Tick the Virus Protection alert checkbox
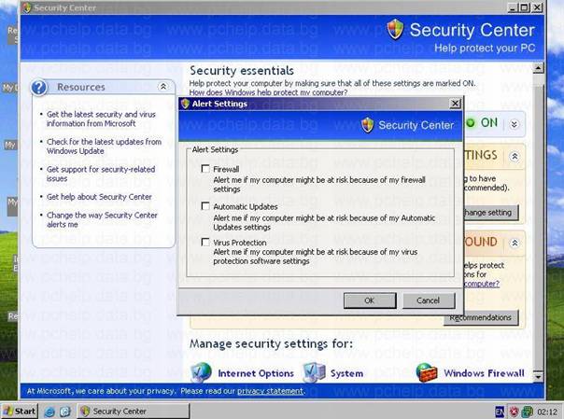 [x=205, y=243]
